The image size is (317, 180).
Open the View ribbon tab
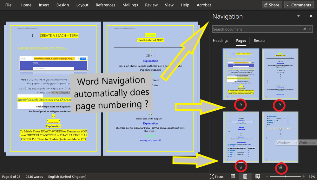point(169,5)
